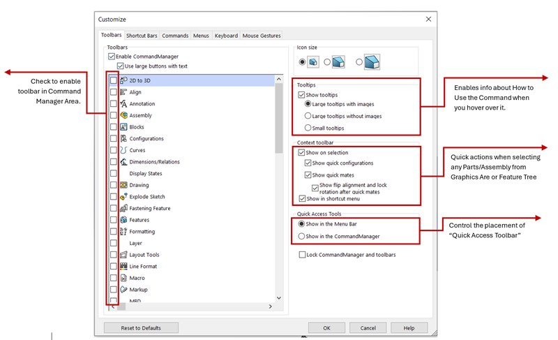Choose Show in the CommandManager option
558x340 pixels.
click(301, 236)
